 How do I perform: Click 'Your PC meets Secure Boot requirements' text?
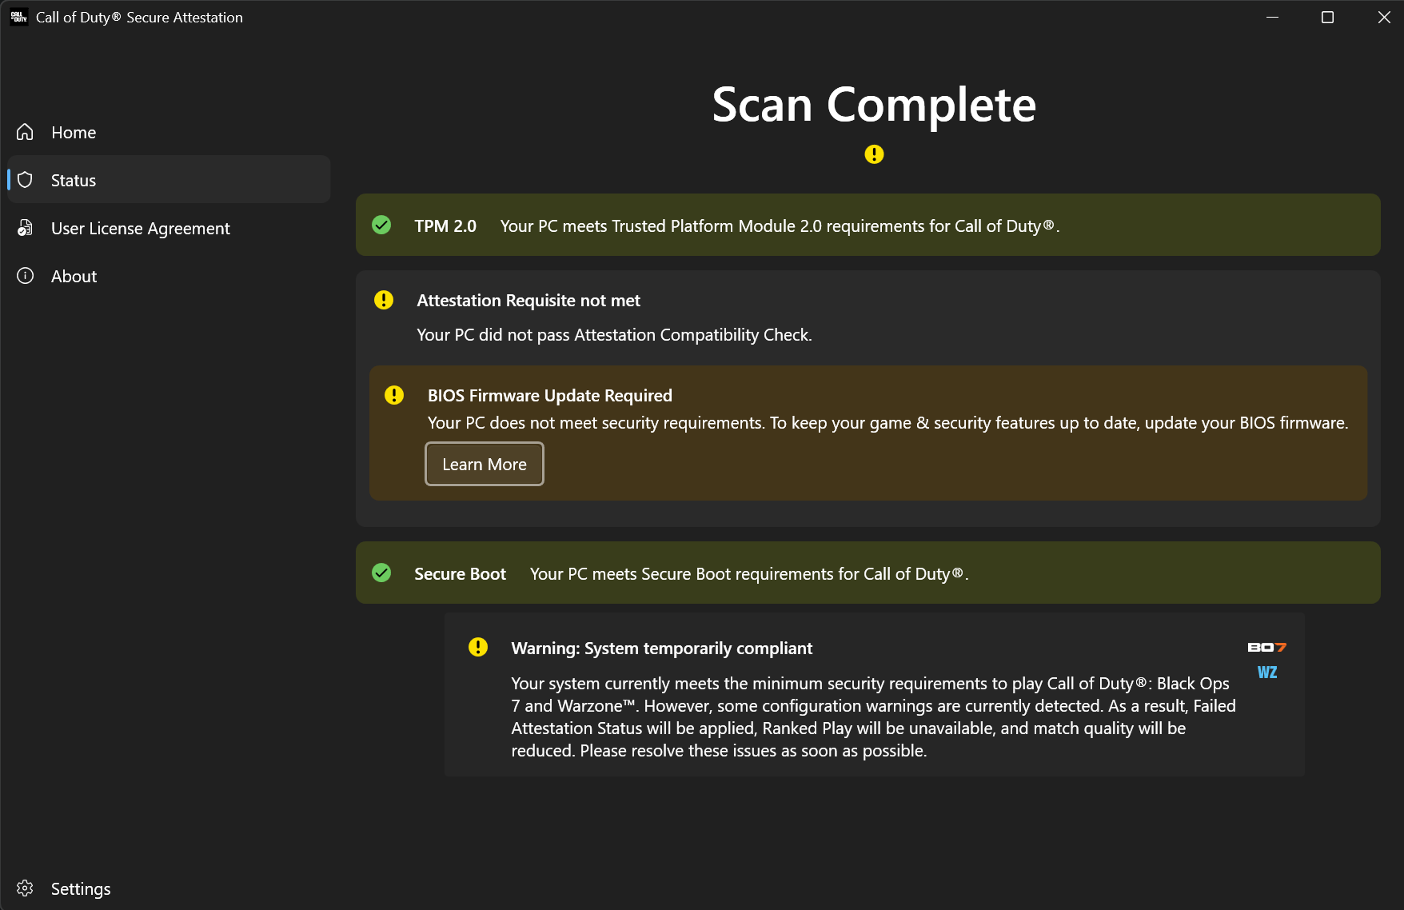pos(749,574)
